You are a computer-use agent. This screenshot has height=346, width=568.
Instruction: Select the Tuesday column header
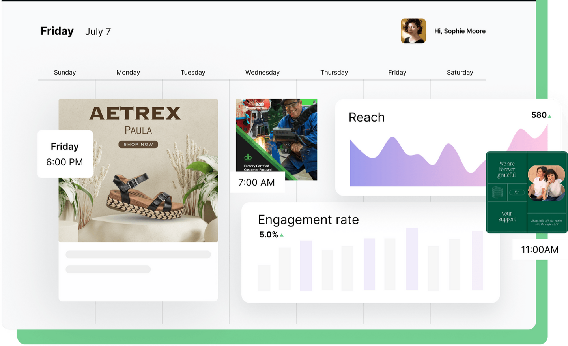(193, 72)
